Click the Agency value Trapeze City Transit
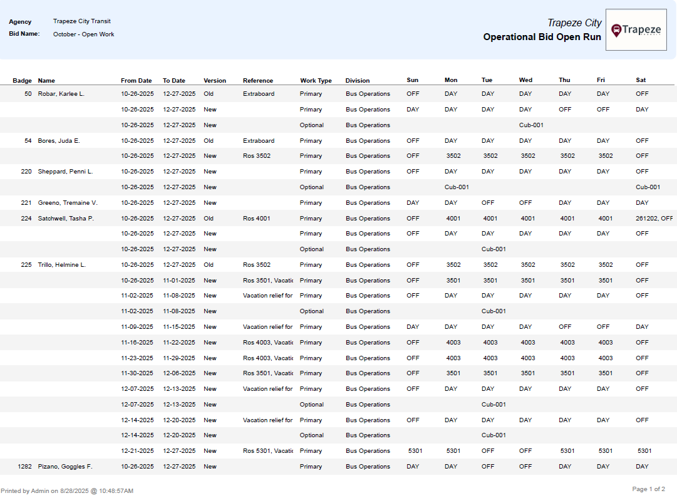This screenshot has width=677, height=498. 82,21
